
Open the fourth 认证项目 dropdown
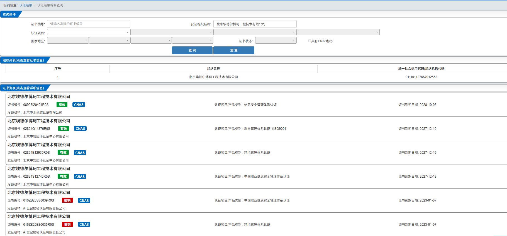coord(338,32)
